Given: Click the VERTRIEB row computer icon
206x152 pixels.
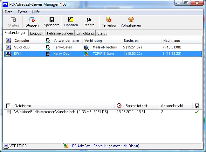Looking at the screenshot, I should 8,47.
